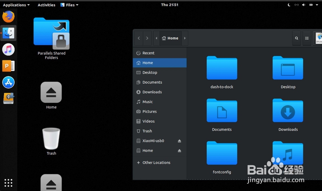Click the battery indicator
This screenshot has width=322, height=191.
pyautogui.click(x=311, y=5)
